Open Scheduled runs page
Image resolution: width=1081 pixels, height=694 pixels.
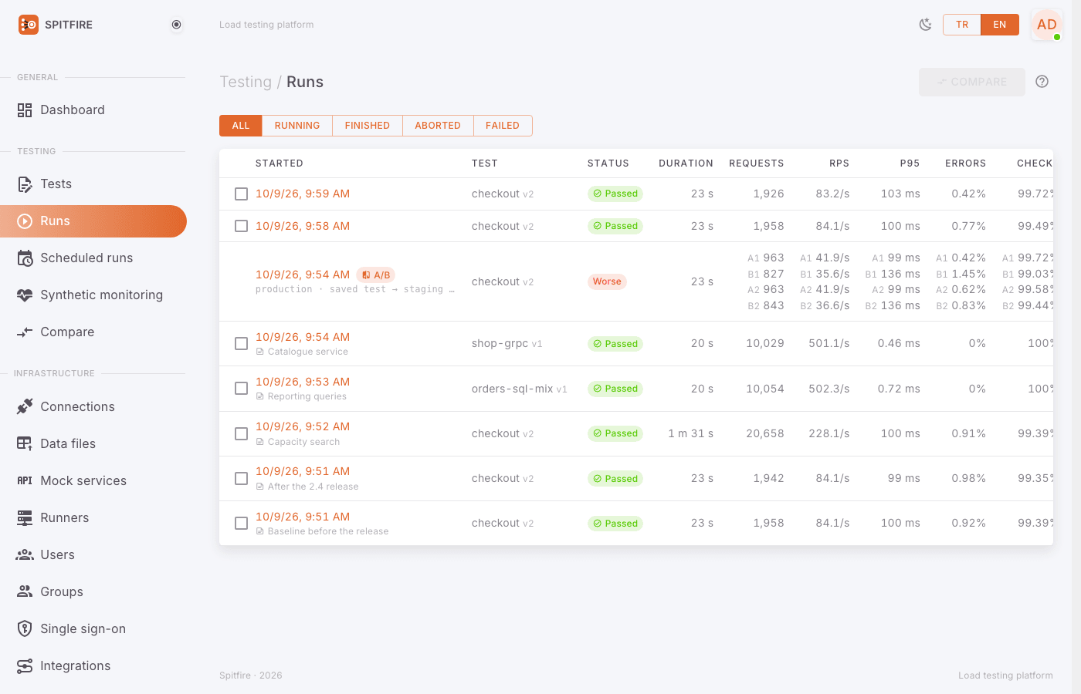93,258
